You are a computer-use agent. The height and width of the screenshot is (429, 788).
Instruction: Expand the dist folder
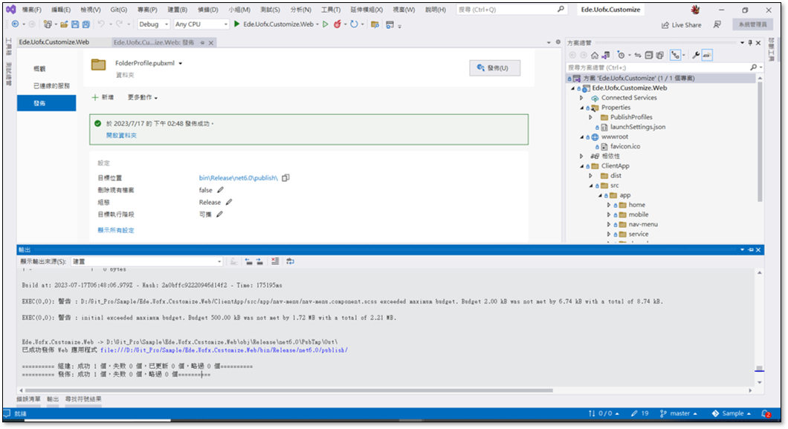[x=590, y=176]
